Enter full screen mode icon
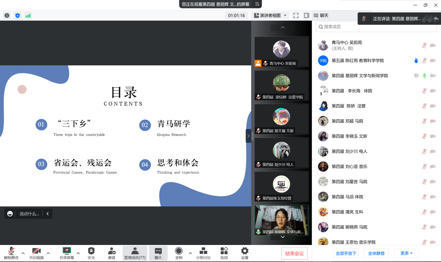The height and width of the screenshot is (262, 441). pos(296,15)
